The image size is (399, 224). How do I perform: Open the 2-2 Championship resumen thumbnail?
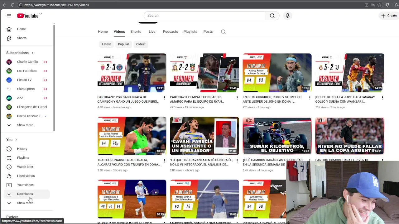pyautogui.click(x=204, y=73)
